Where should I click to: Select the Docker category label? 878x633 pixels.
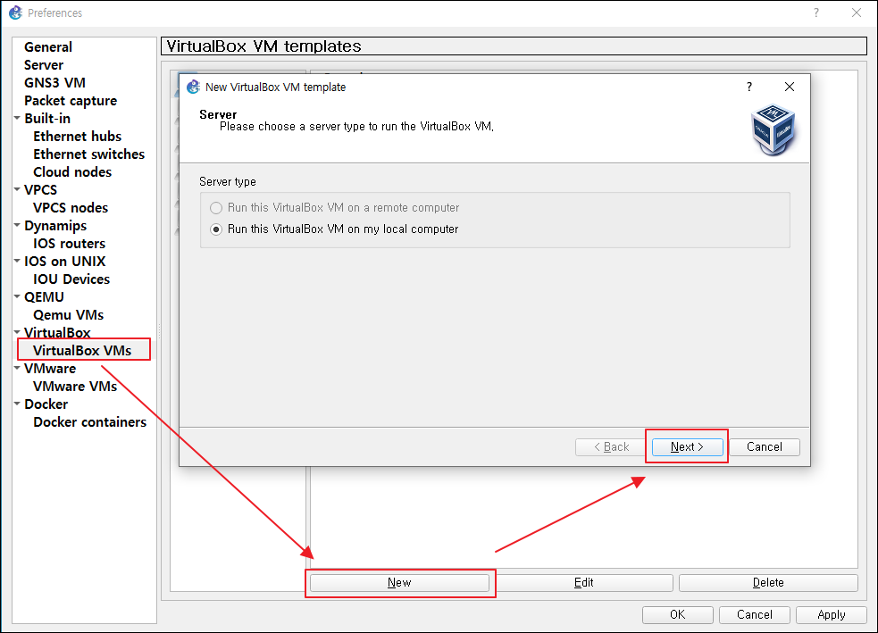pos(46,404)
